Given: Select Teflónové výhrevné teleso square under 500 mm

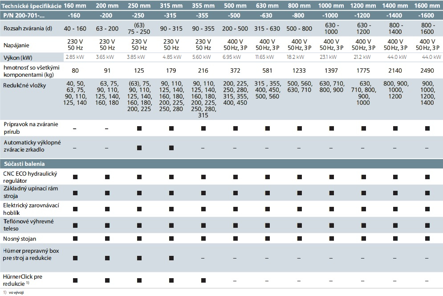Looking at the screenshot, I should tap(236, 226).
